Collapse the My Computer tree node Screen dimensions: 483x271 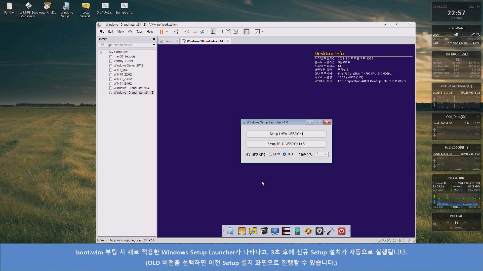101,52
